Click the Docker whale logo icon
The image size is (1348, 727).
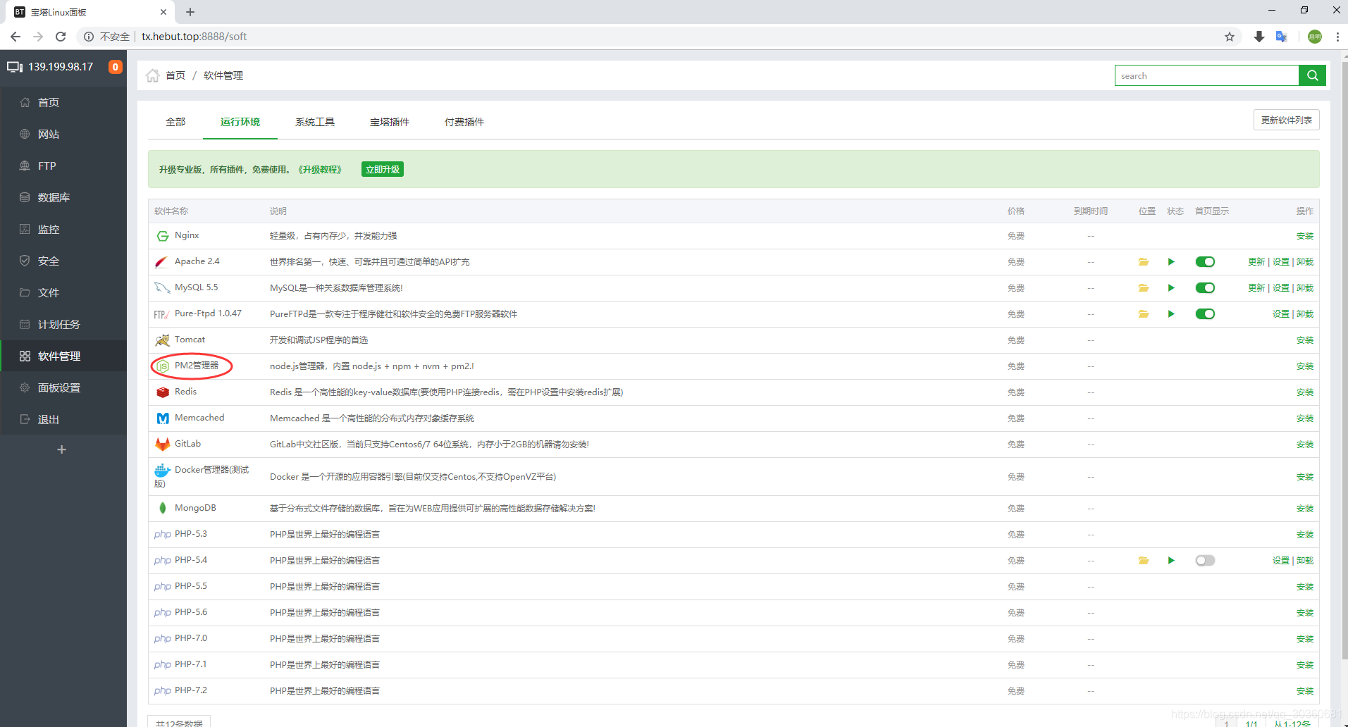163,471
